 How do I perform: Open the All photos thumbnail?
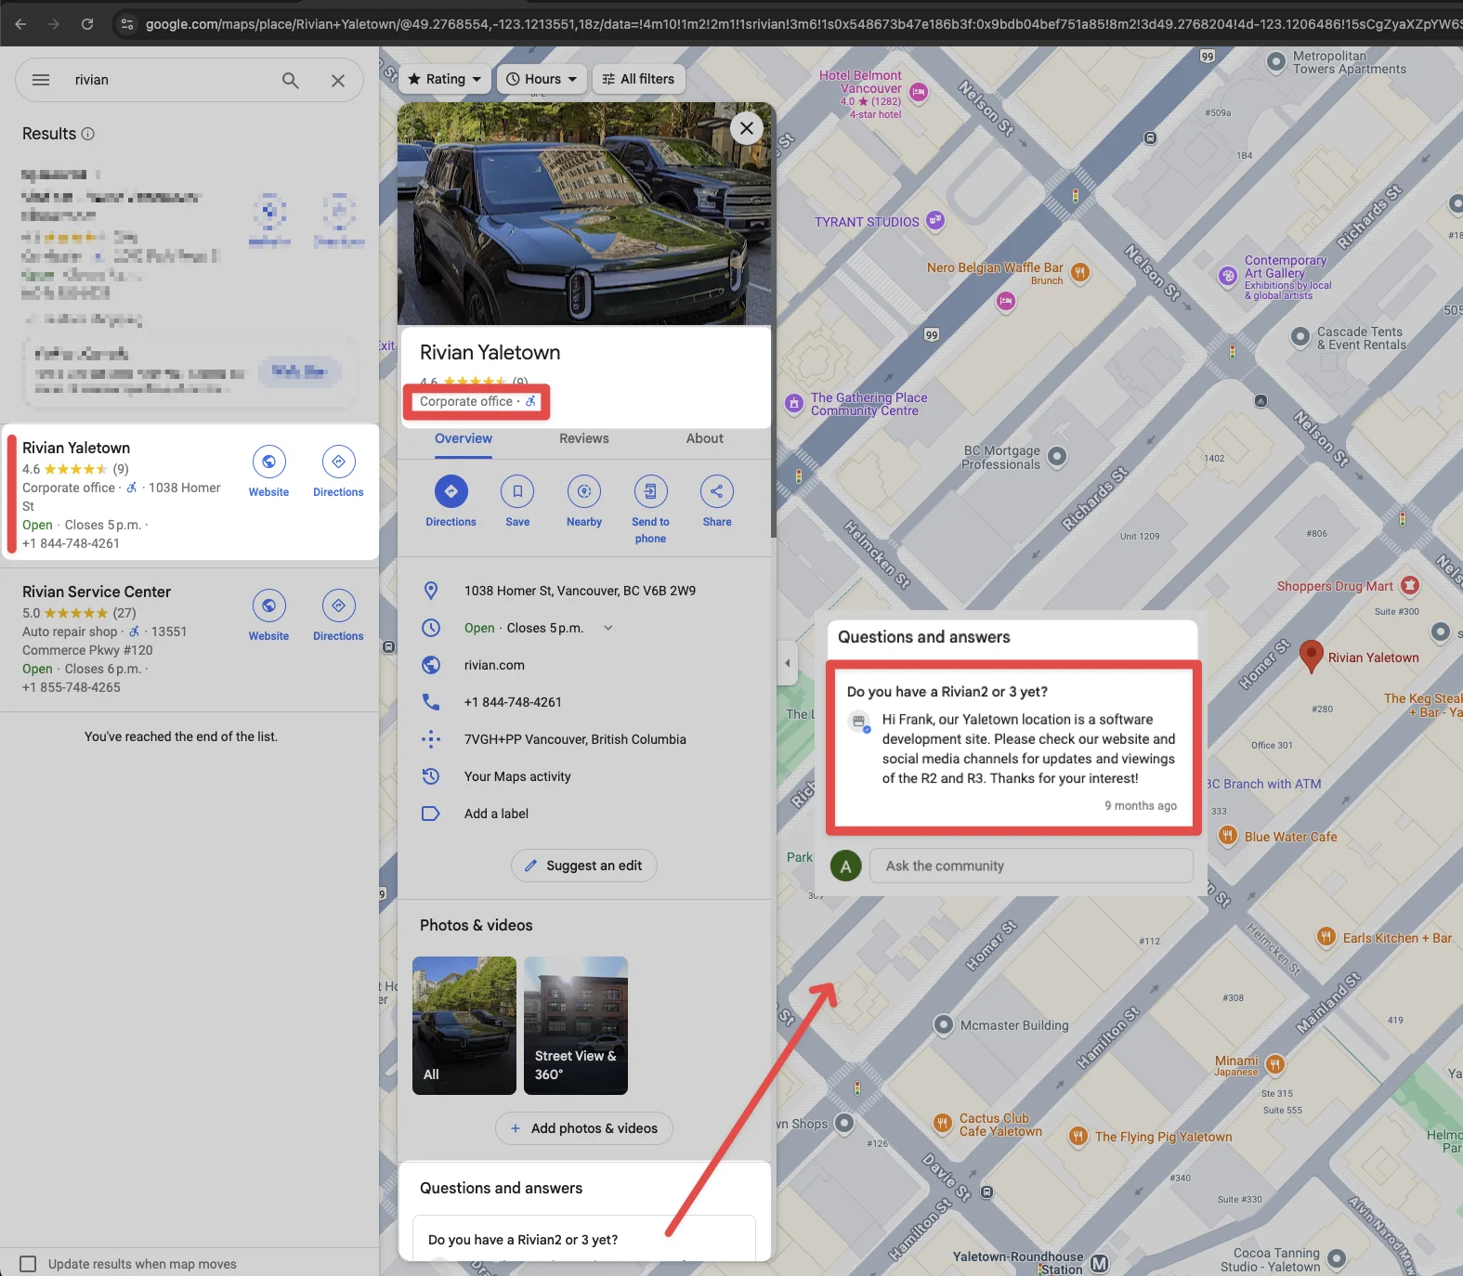pos(464,1025)
